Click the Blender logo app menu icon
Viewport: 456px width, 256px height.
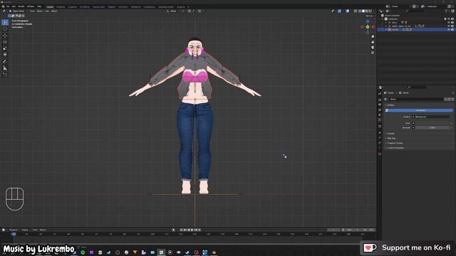coord(3,6)
